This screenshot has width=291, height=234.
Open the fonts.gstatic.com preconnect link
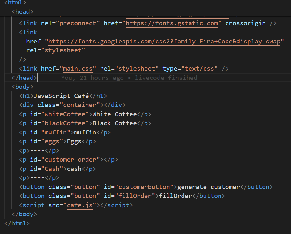172,23
